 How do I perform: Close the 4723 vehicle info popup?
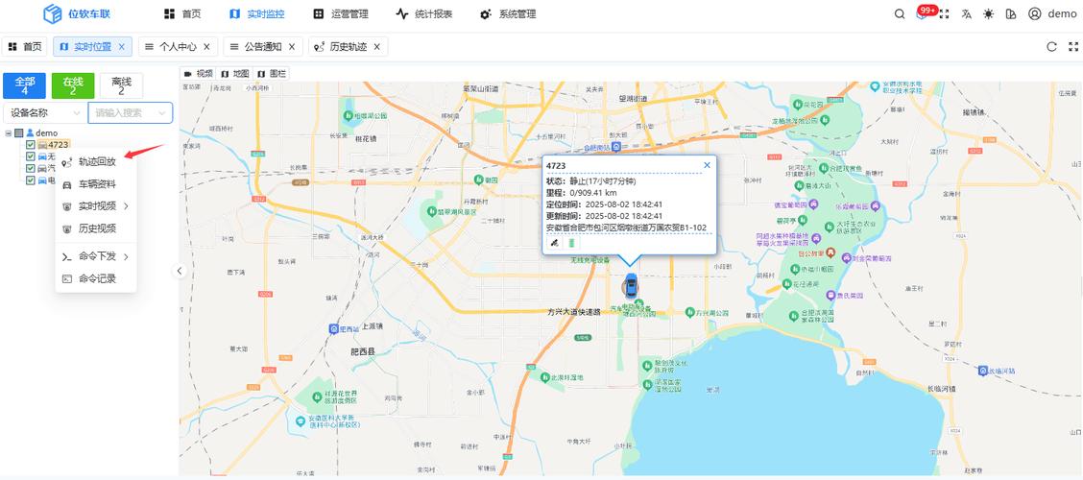click(707, 165)
